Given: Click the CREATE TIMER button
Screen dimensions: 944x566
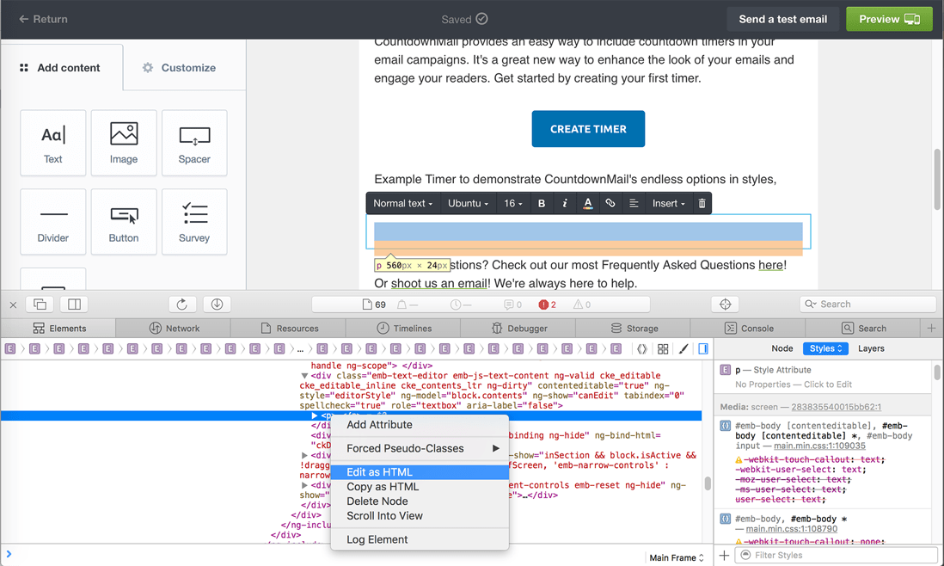Looking at the screenshot, I should click(x=588, y=129).
